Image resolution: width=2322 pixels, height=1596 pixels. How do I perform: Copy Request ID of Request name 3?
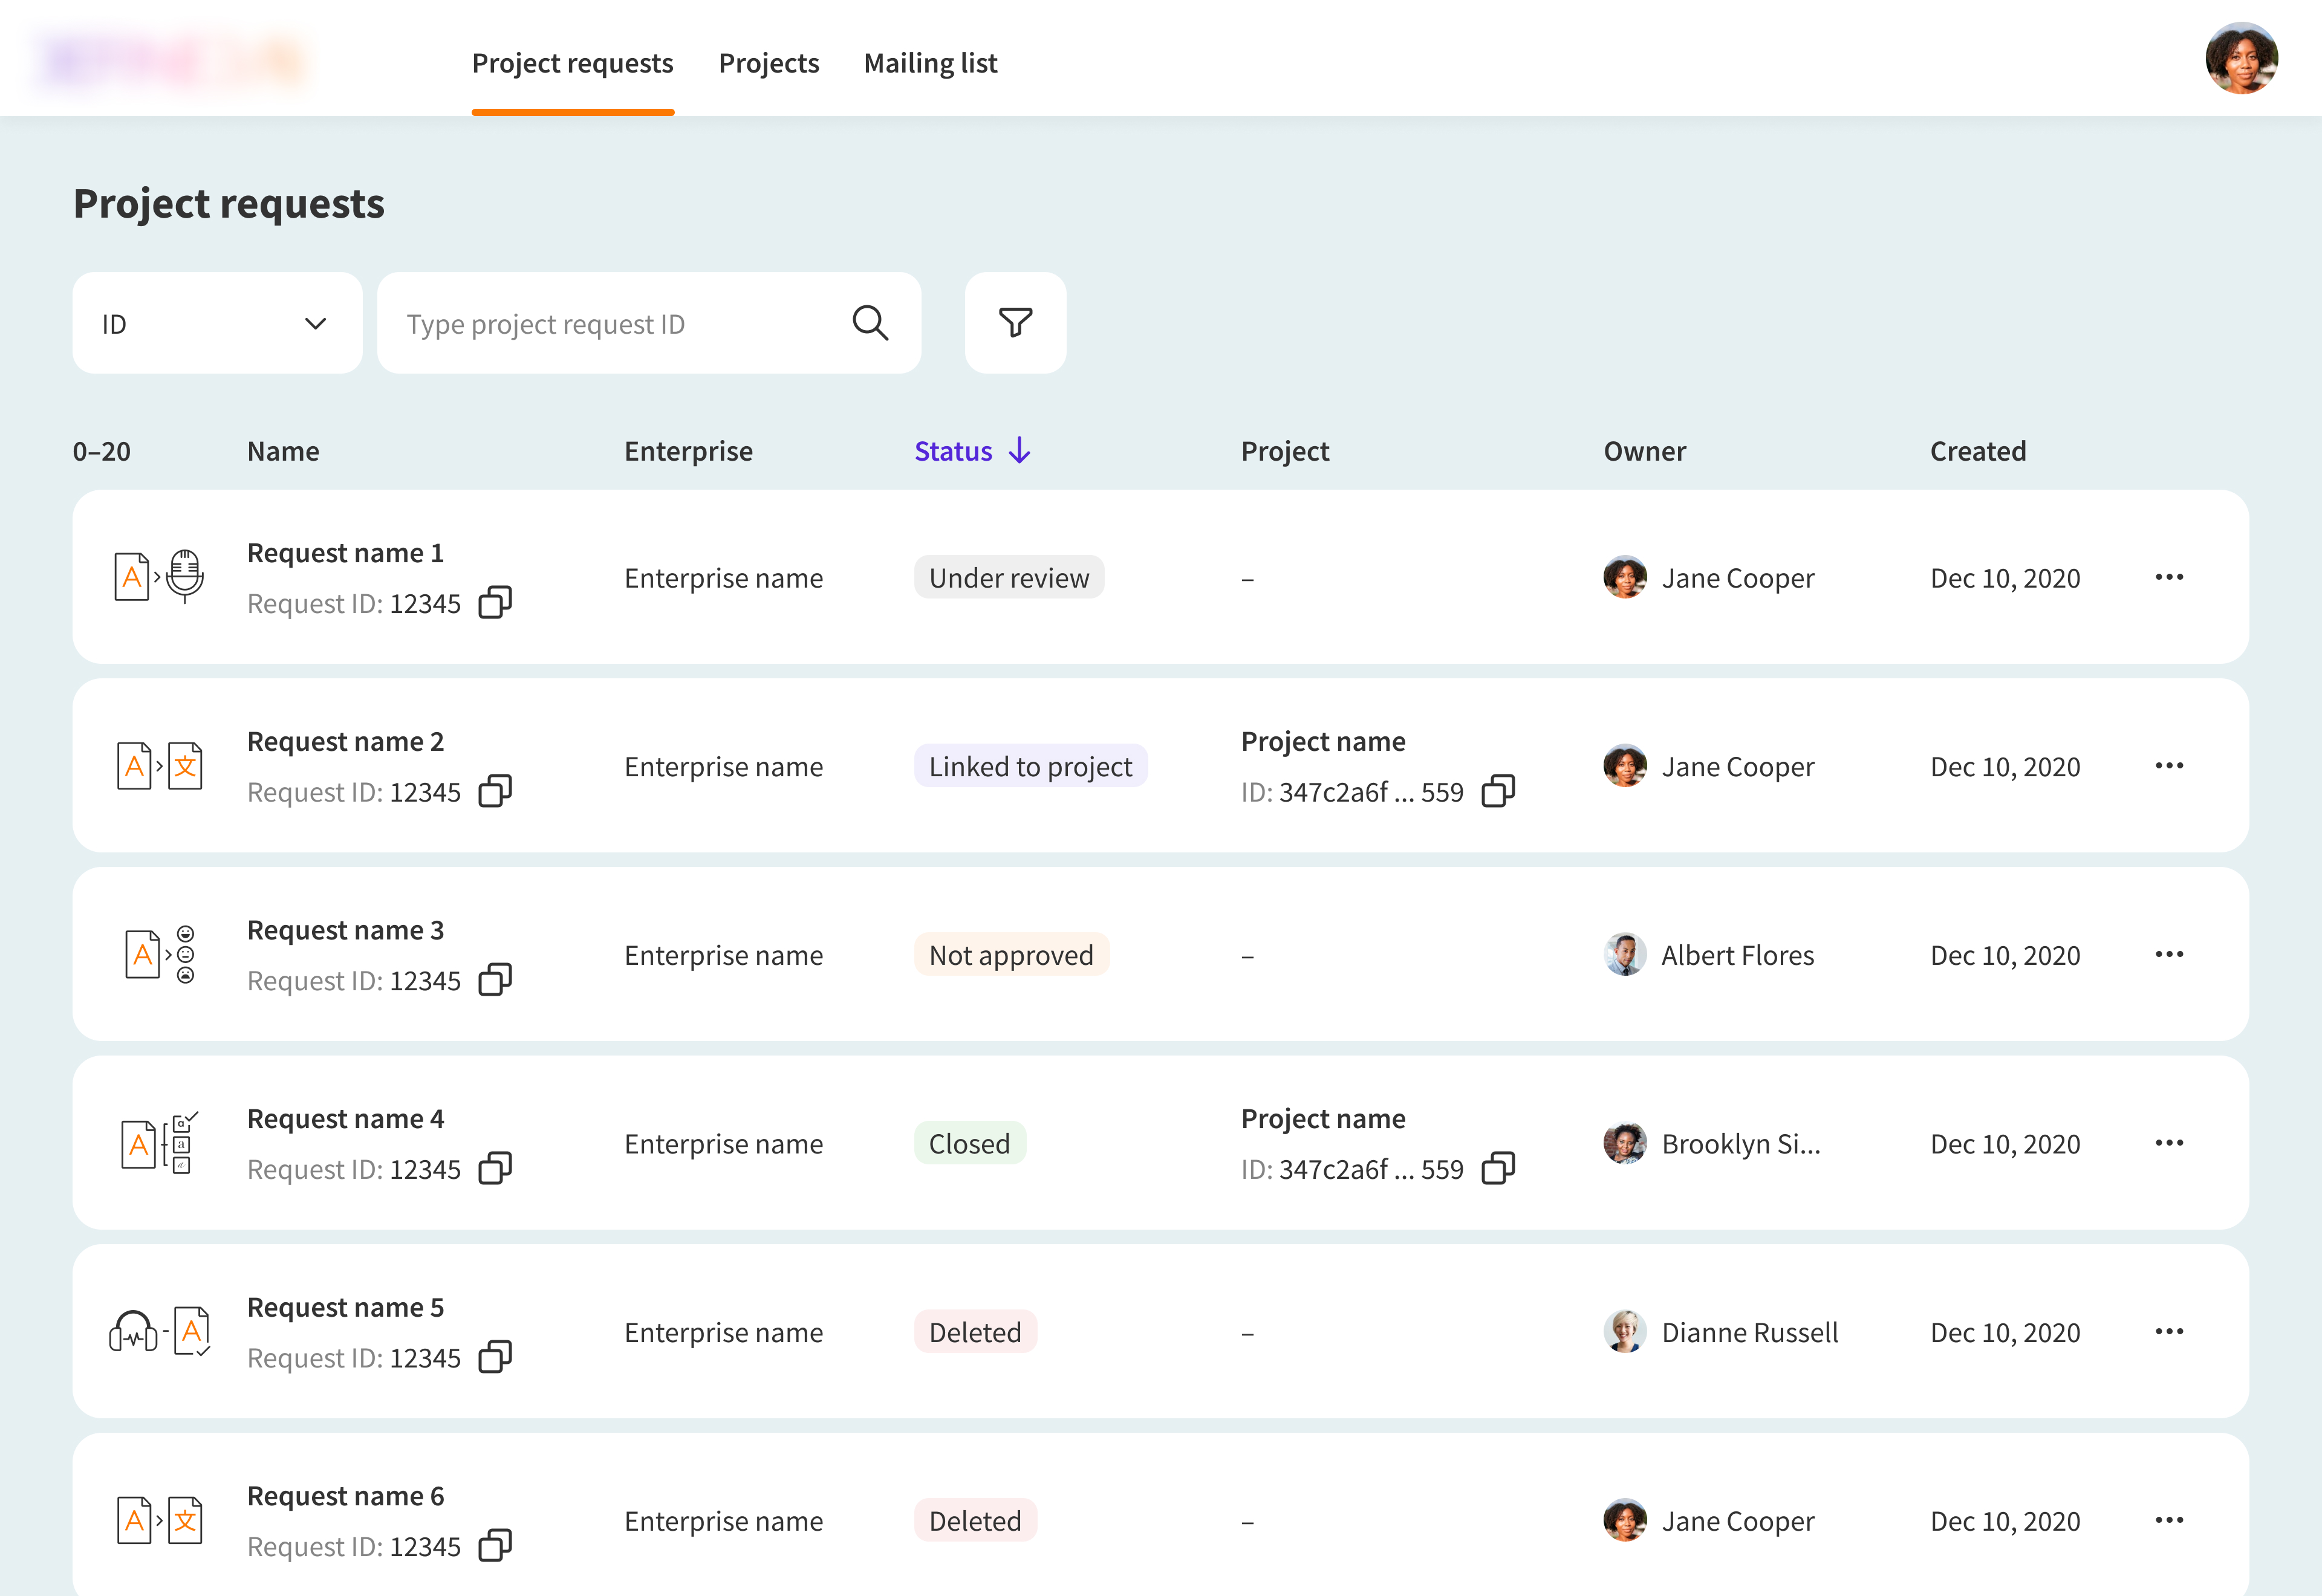(495, 980)
